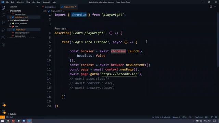The image size is (219, 123).
Task: Open the Search view in activity bar
Action: click(x=3, y=15)
